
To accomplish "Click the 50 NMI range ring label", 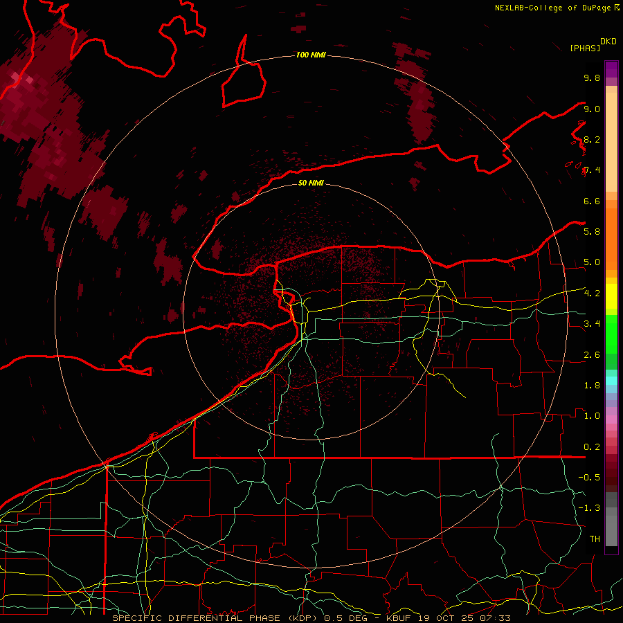I will (311, 183).
